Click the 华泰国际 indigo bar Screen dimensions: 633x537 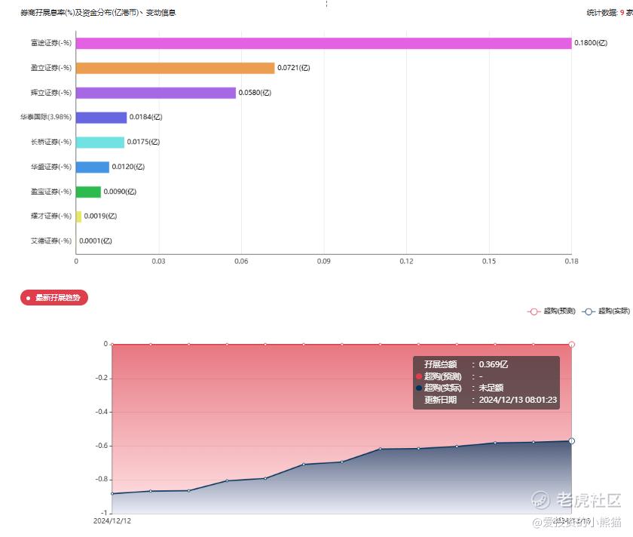pyautogui.click(x=101, y=118)
